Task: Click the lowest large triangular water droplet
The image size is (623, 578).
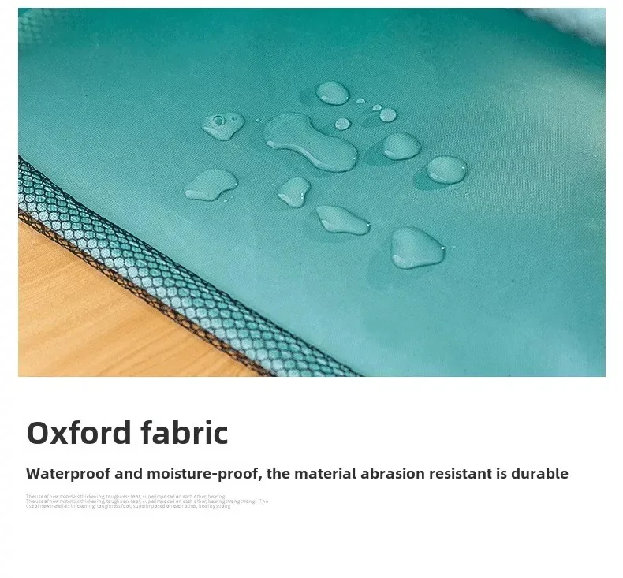Action: (x=416, y=248)
